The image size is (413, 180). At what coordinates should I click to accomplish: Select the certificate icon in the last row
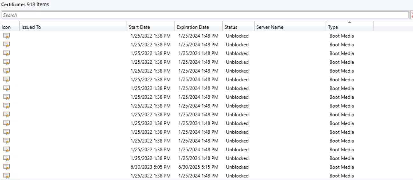(x=6, y=176)
